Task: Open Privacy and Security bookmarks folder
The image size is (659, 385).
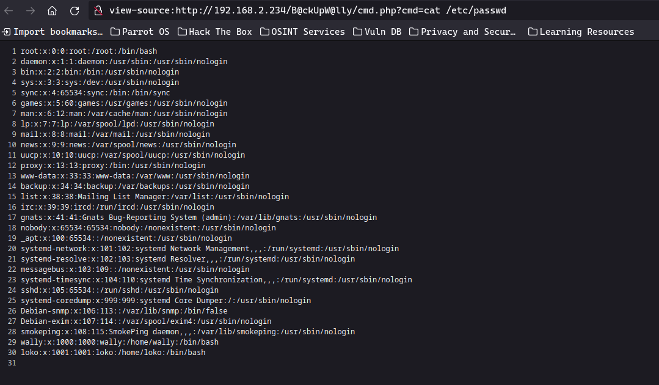Action: [x=462, y=32]
